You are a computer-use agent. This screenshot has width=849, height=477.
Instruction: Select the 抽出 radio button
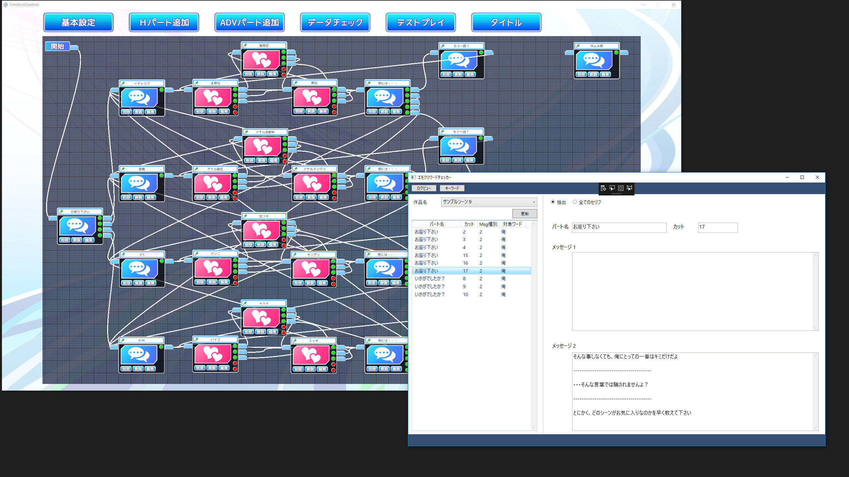click(553, 202)
